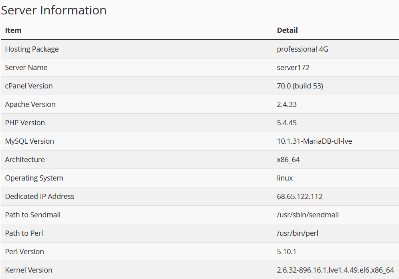Click the Server Information heading
The width and height of the screenshot is (399, 279).
click(x=54, y=10)
